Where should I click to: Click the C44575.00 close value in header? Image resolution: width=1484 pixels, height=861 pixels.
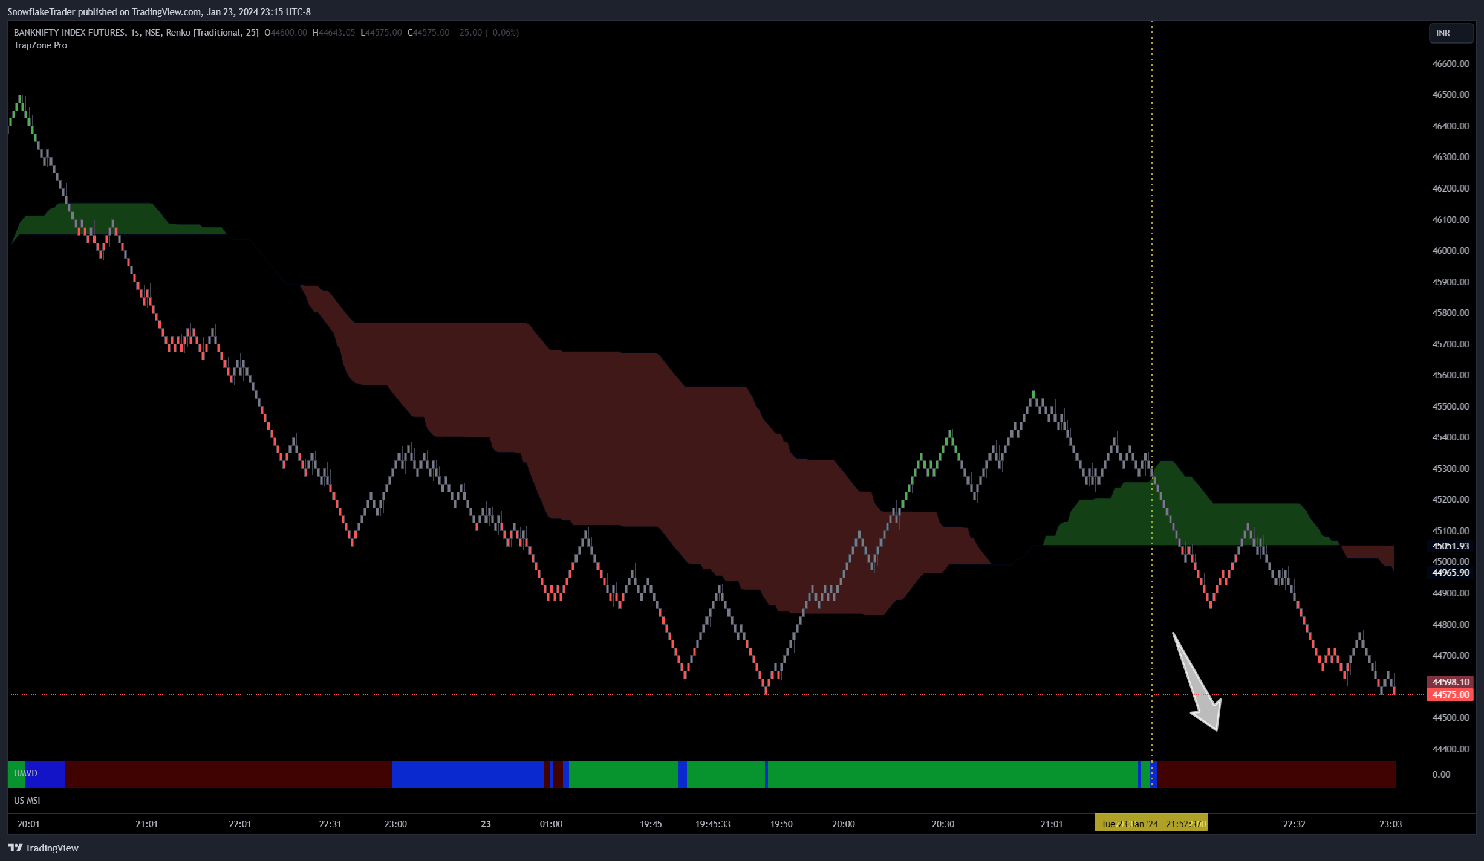click(428, 33)
